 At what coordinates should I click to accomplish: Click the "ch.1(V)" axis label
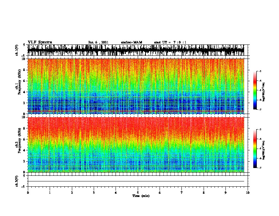[x=17, y=50]
